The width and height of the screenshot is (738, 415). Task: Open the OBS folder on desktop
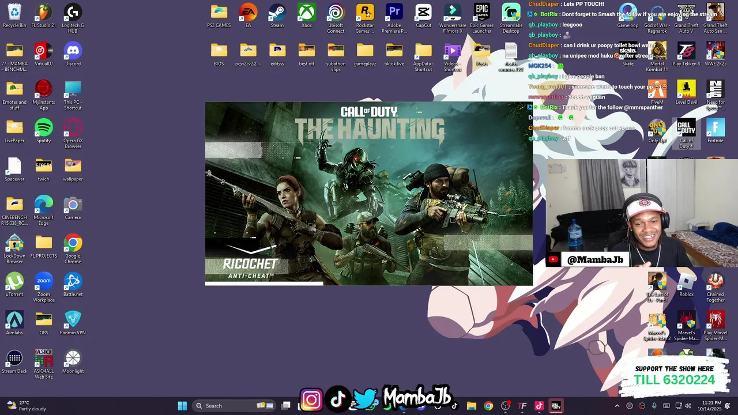pyautogui.click(x=44, y=323)
